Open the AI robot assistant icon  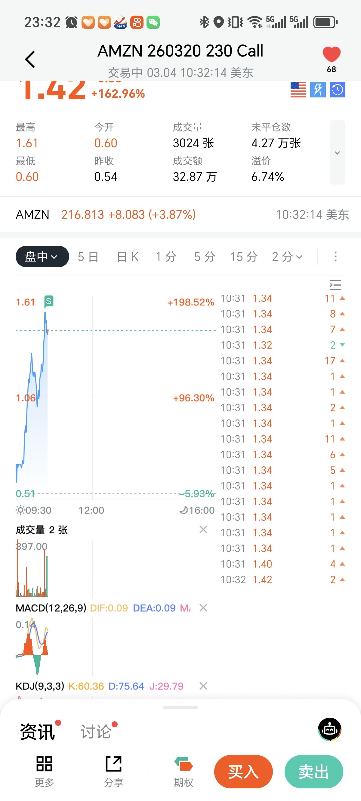[330, 729]
